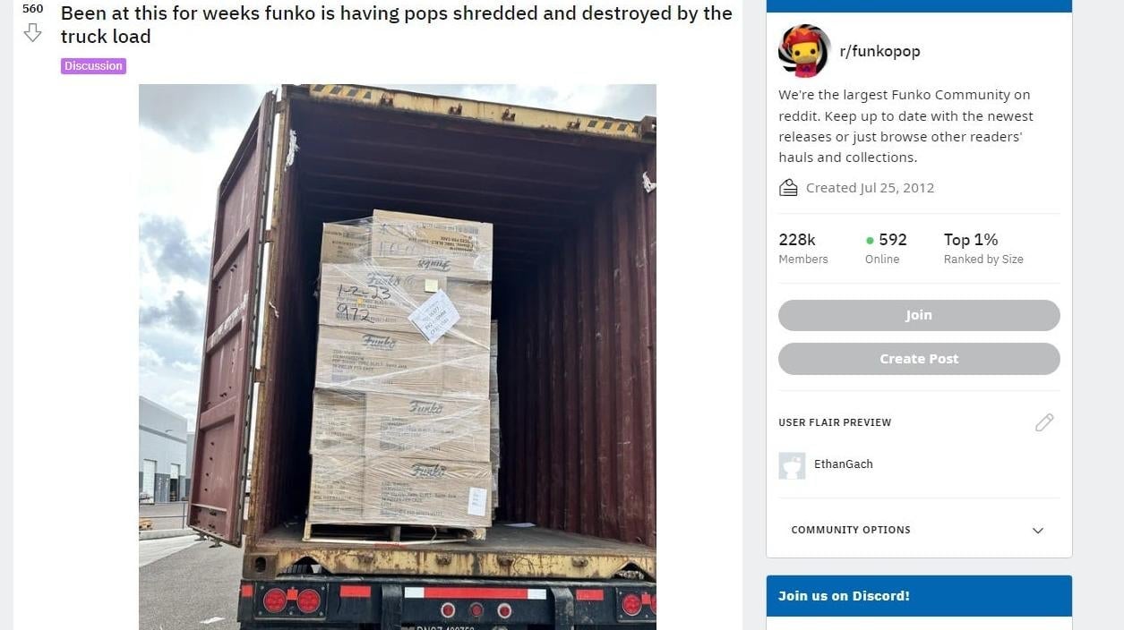Screen dimensions: 1124x630
Task: Click the USER FLAIR PREVIEW label
Action: click(x=835, y=422)
